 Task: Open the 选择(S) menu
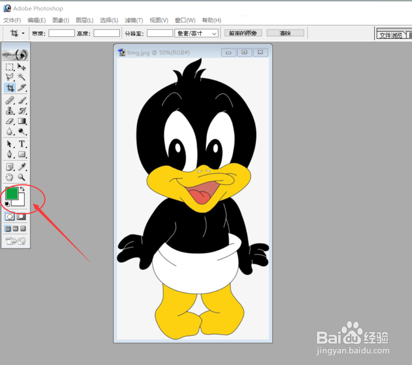[109, 20]
